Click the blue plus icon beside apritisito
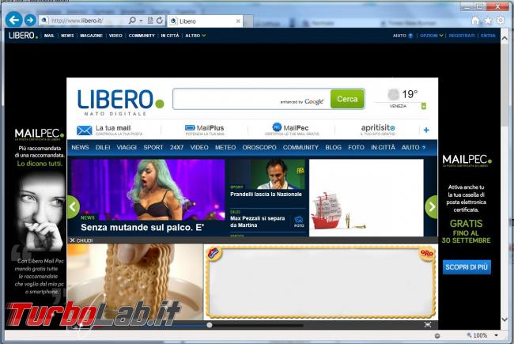The width and height of the screenshot is (514, 344). (426, 130)
